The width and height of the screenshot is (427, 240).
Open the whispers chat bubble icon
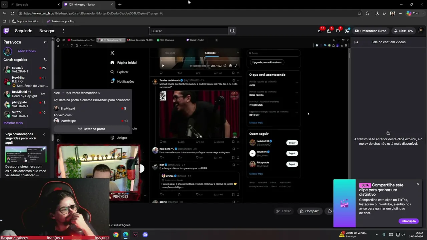point(338,31)
